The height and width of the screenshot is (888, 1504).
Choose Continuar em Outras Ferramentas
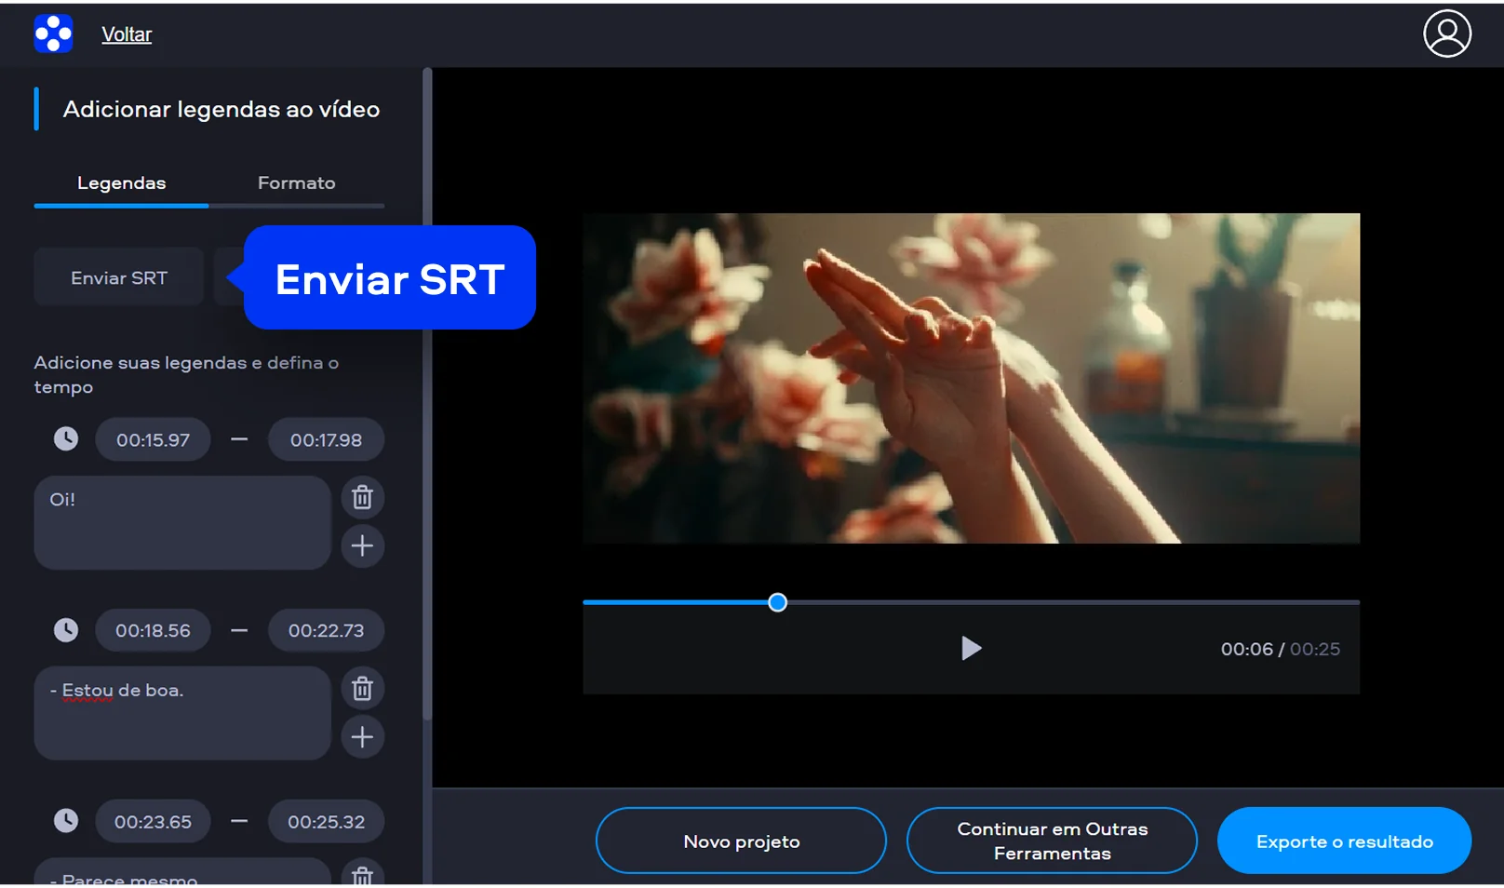click(x=1052, y=841)
